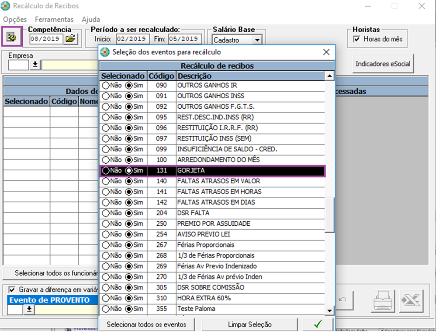The height and width of the screenshot is (334, 436).
Task: Click the Empresa lookup arrow icon
Action: tap(35, 65)
